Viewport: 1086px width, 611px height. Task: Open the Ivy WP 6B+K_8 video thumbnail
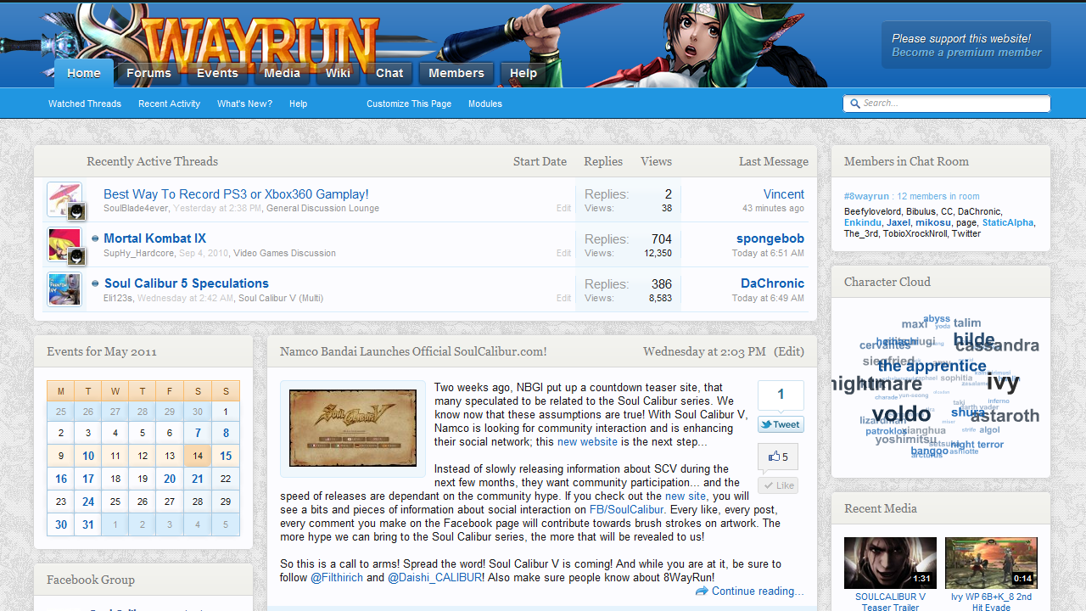coord(991,563)
